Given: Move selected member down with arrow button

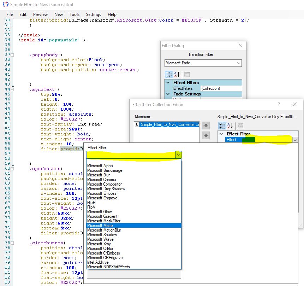Looking at the screenshot, I should pyautogui.click(x=207, y=136).
